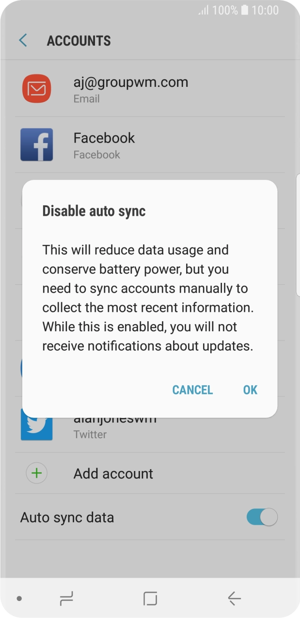The height and width of the screenshot is (618, 300).
Task: Confirm with OK to disable auto sync
Action: point(250,390)
